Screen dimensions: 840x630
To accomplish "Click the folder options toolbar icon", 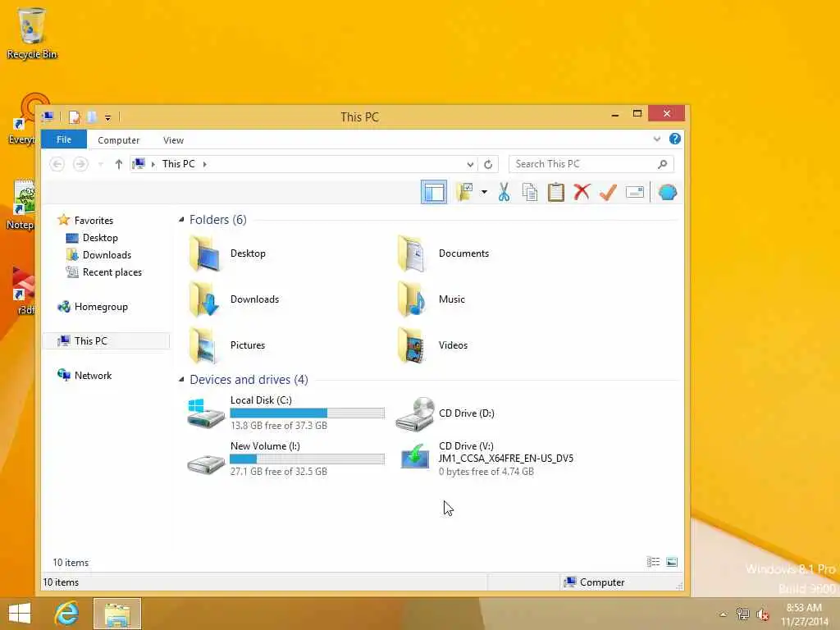I will pyautogui.click(x=464, y=192).
